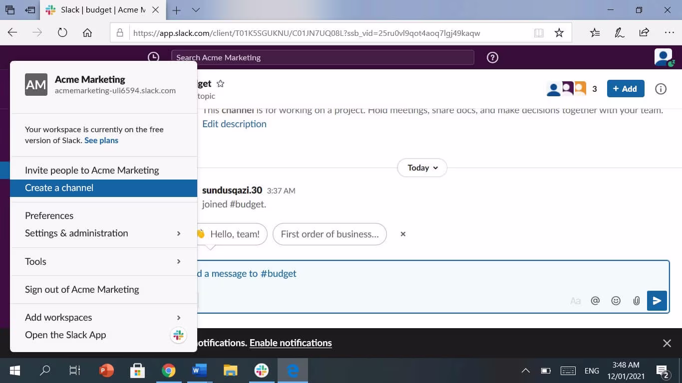Click the Slack logo beside Open the Slack App
682x383 pixels.
pos(178,335)
